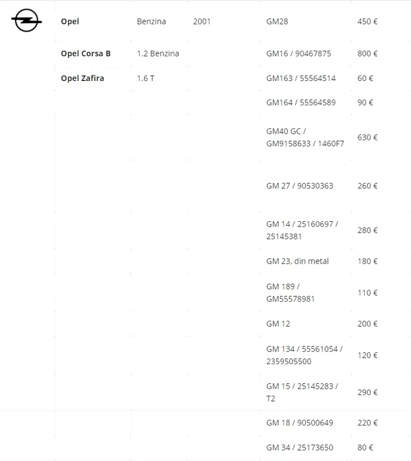The height and width of the screenshot is (461, 411).
Task: Select the 630 € price cell
Action: (x=368, y=138)
